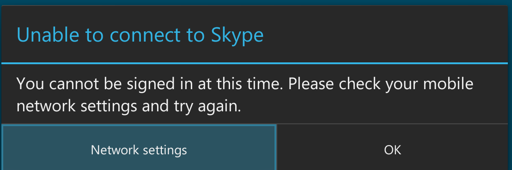The width and height of the screenshot is (512, 170).
Task: Click the word 'Skype' in the title
Action: tap(237, 35)
